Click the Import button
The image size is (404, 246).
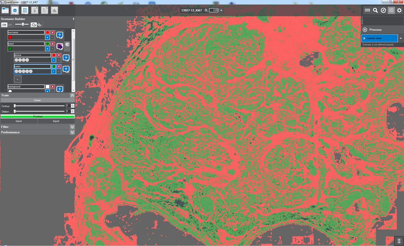tap(19, 121)
